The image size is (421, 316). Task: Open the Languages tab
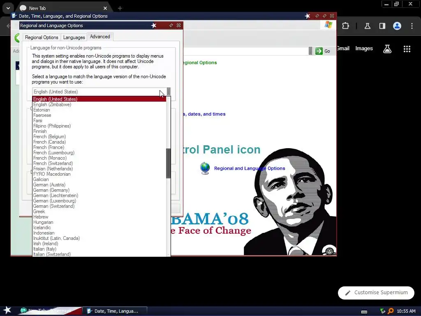(74, 37)
